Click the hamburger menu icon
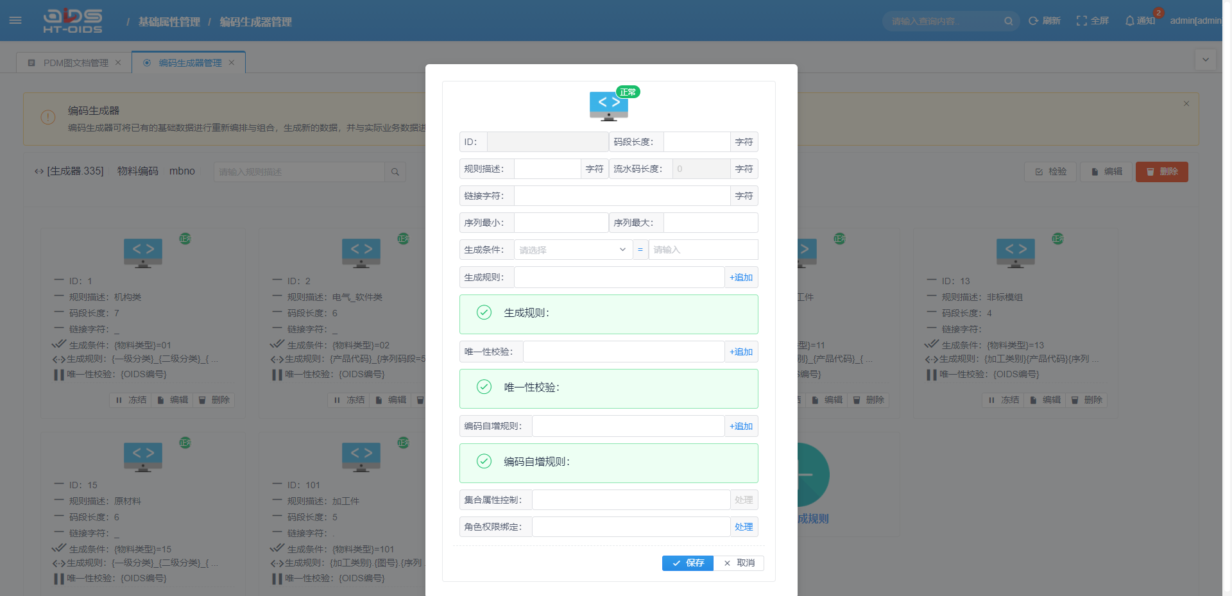Screen dimensions: 1232x596 click(15, 21)
